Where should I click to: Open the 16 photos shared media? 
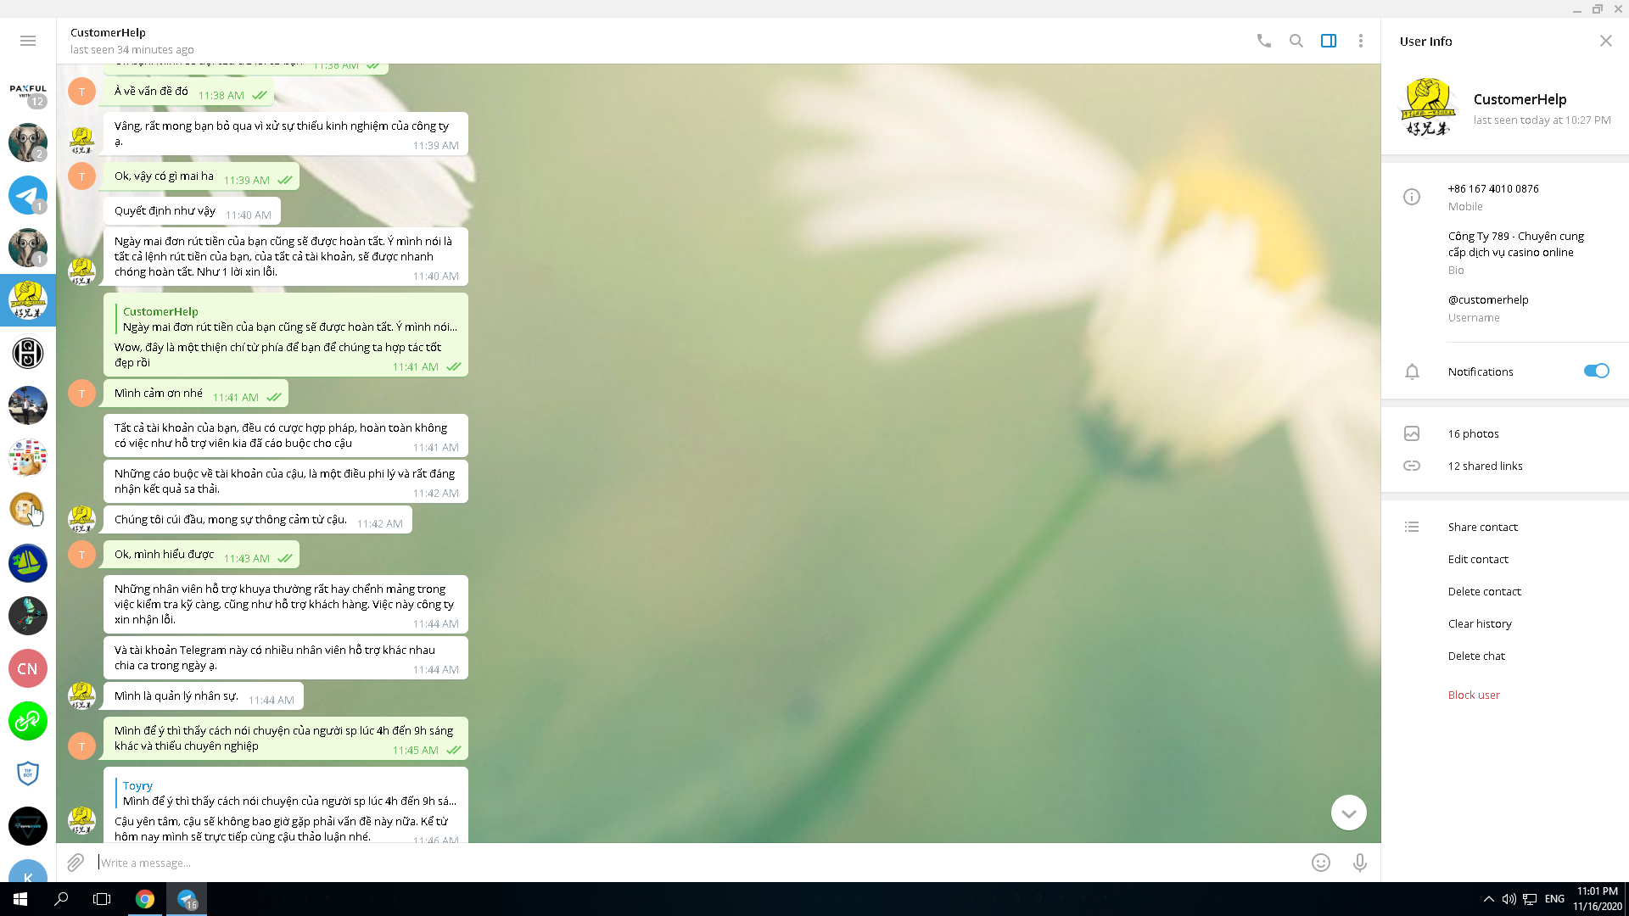(x=1473, y=433)
